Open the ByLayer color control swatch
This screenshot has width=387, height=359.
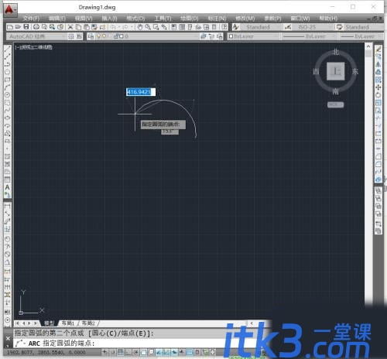coord(253,36)
